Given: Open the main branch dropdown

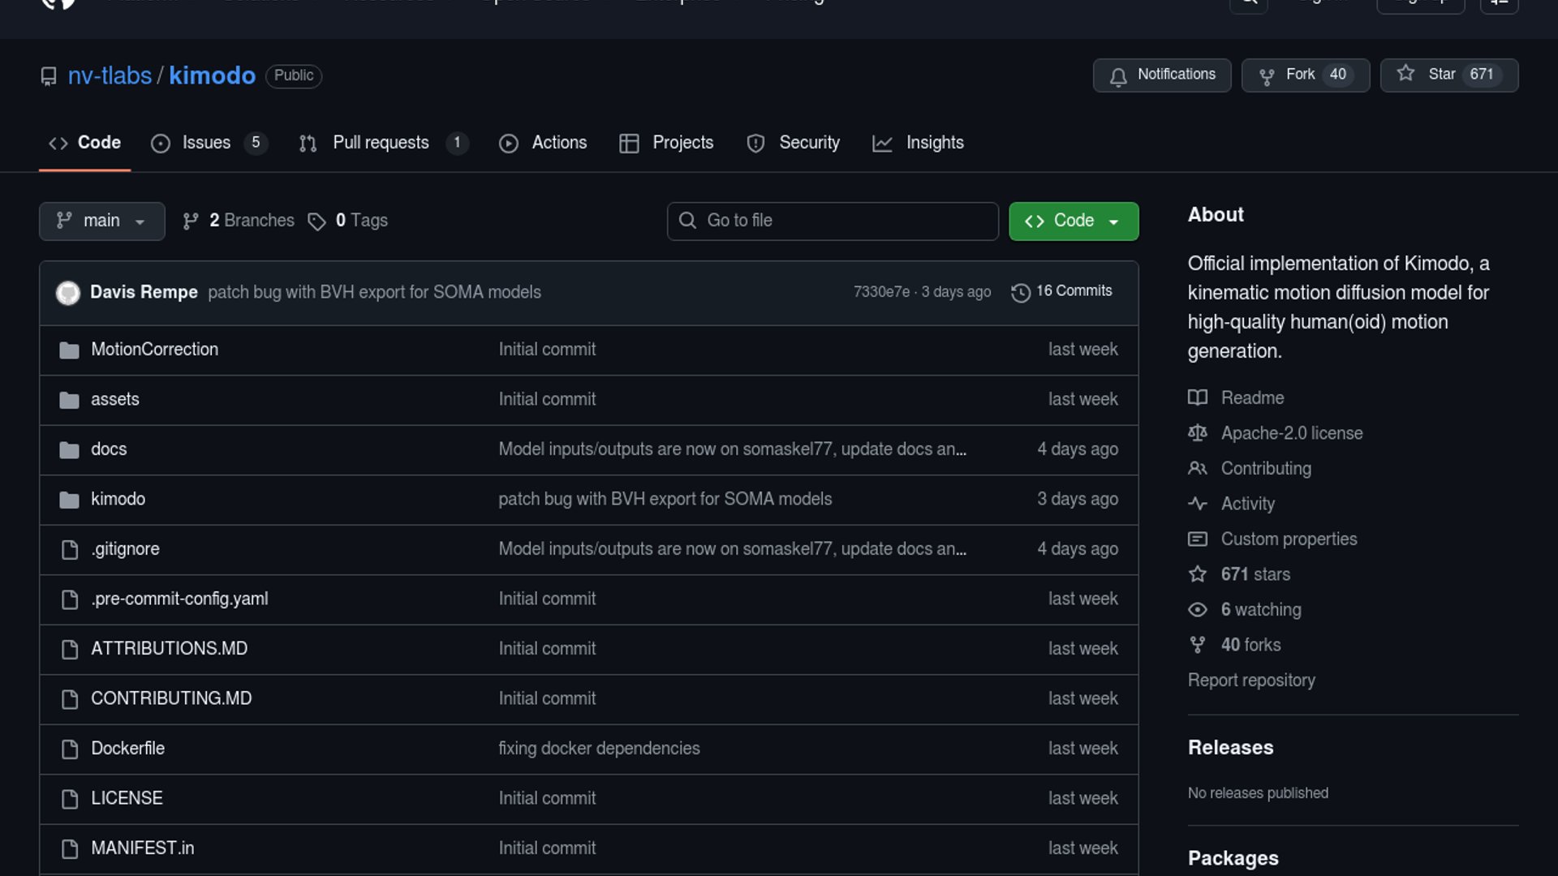Looking at the screenshot, I should tap(101, 221).
